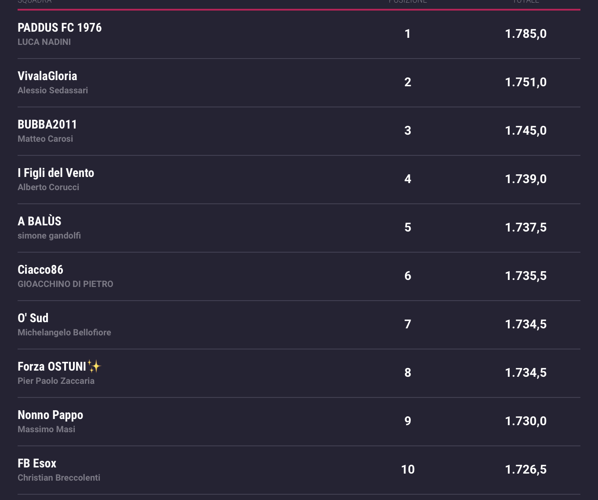Click Forza OSTUNI team name

click(x=51, y=367)
